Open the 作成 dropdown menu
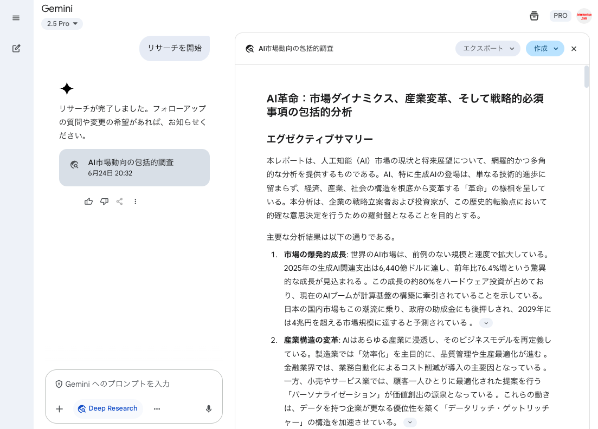This screenshot has width=598, height=429. tap(545, 48)
